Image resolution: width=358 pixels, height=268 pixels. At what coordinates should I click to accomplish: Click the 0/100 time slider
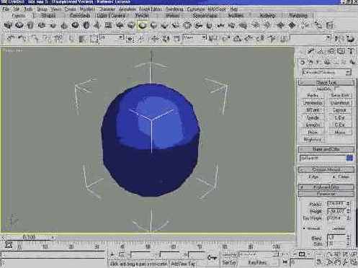[x=30, y=237]
